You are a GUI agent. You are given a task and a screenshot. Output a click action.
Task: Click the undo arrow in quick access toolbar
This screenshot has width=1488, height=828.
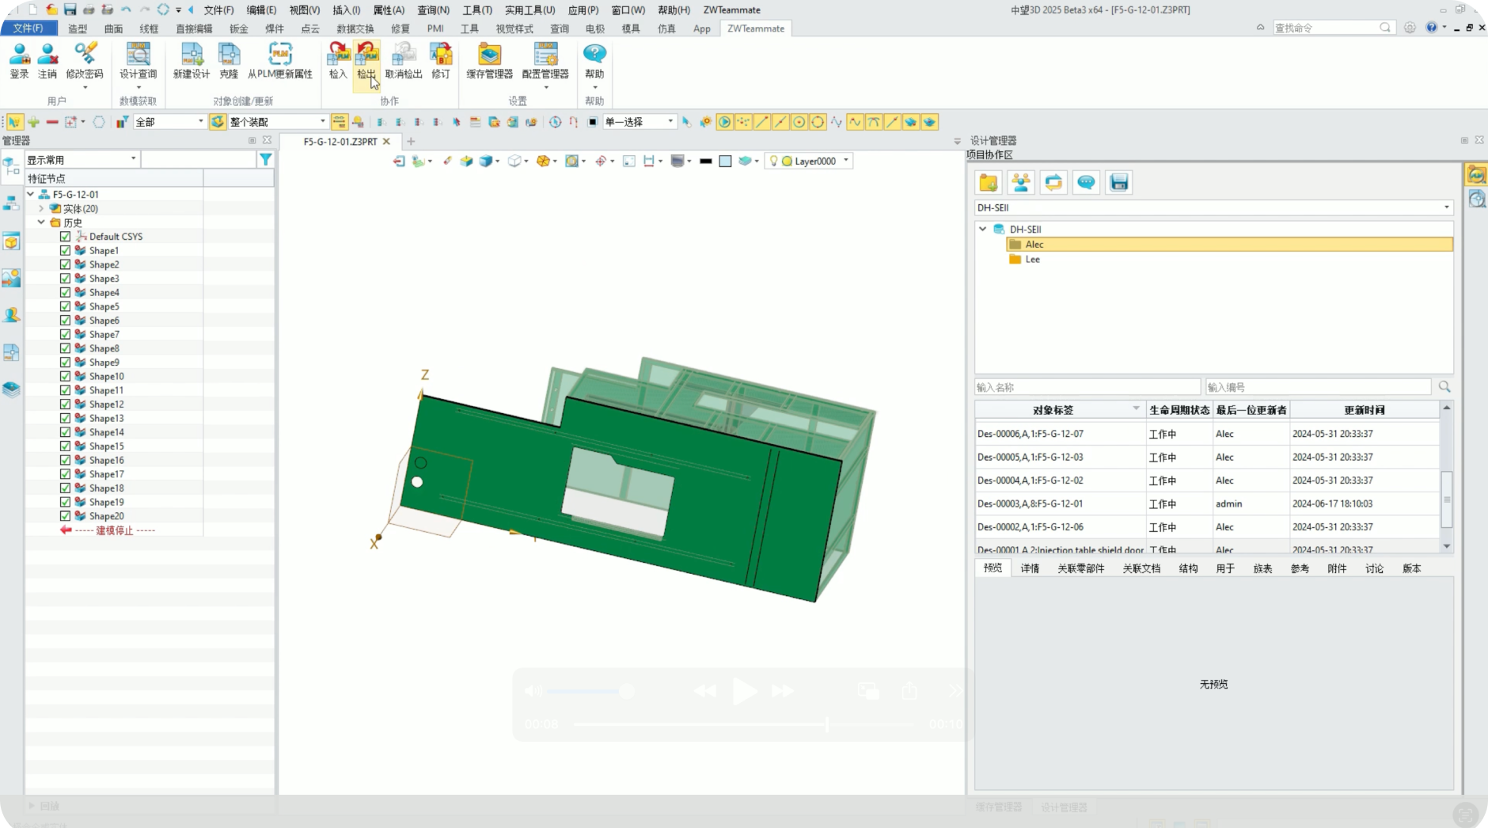click(x=126, y=9)
